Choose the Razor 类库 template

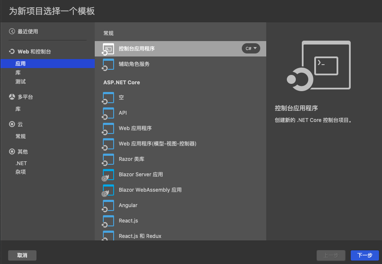coord(180,159)
